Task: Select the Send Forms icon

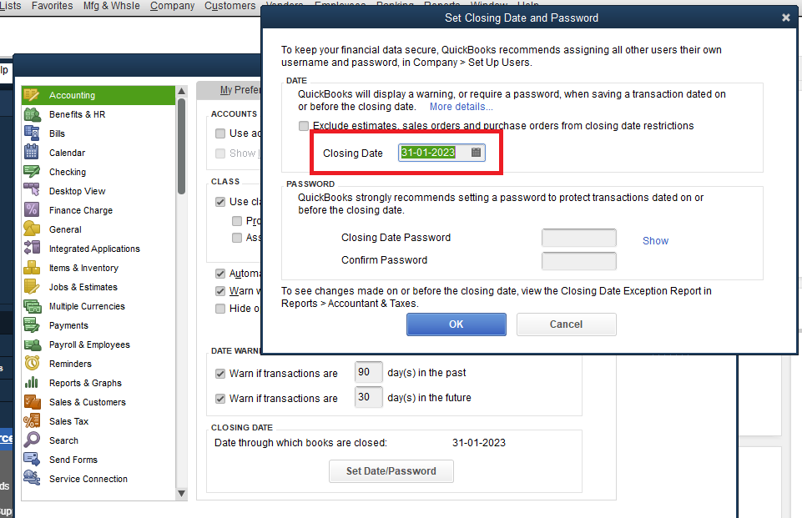Action: click(x=32, y=460)
